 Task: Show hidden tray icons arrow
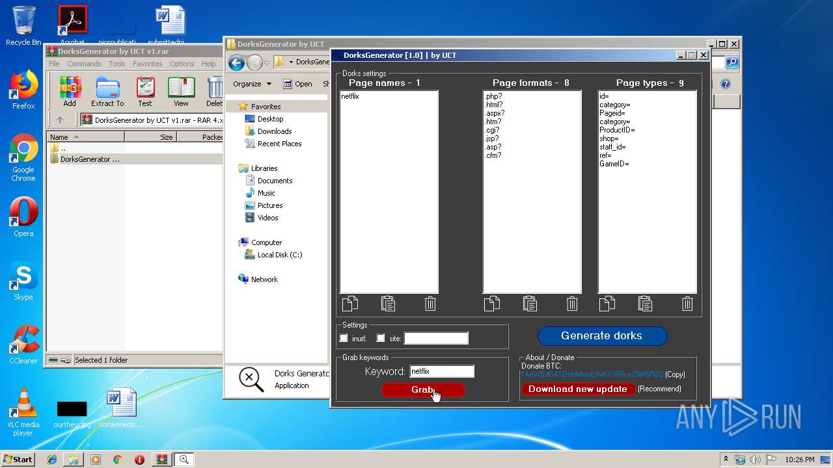point(726,460)
